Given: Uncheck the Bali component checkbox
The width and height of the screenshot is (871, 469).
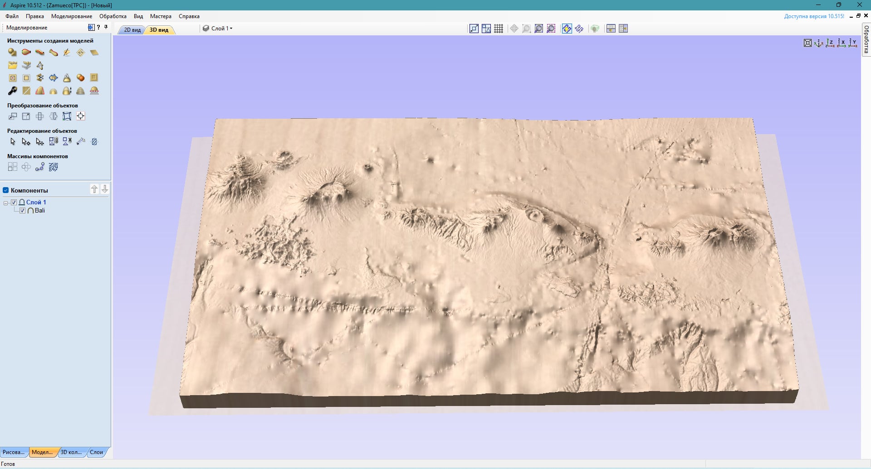Looking at the screenshot, I should tap(23, 210).
